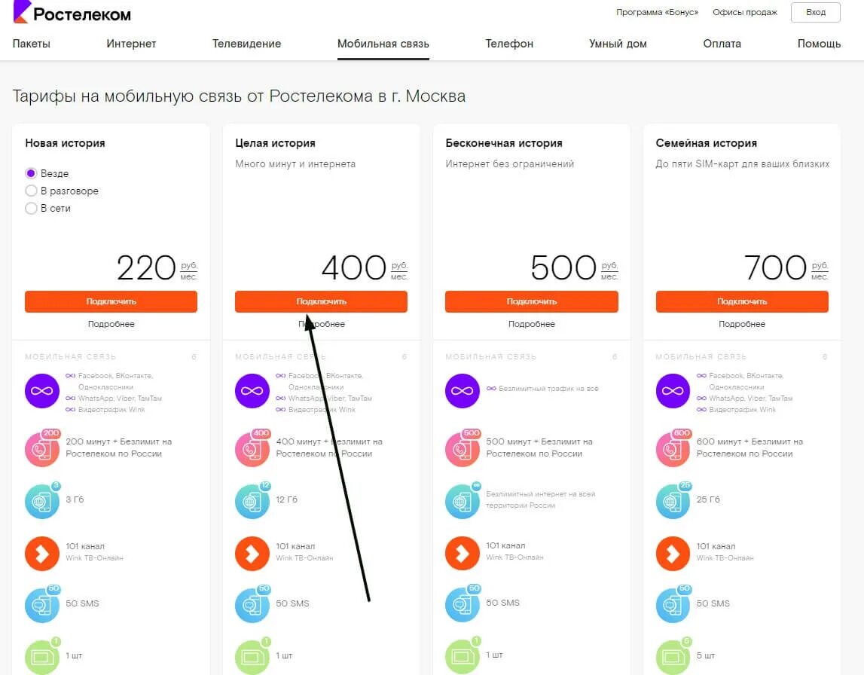This screenshot has width=864, height=675.
Task: Click the green SIM card icon showing 5 шт
Action: tap(673, 655)
